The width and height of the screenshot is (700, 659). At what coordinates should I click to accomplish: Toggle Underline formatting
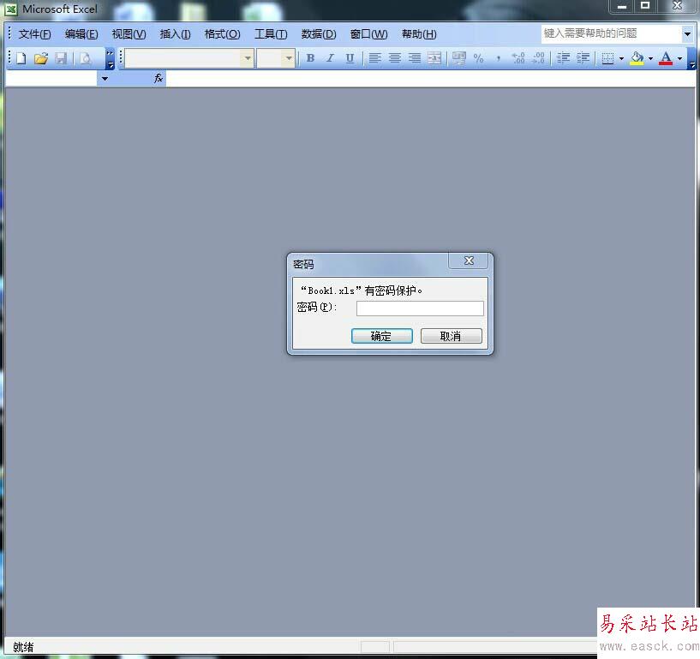[350, 58]
